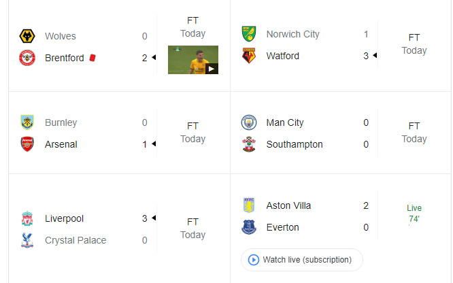The image size is (453, 283).
Task: Open the Liverpool team name link
Action: (64, 218)
